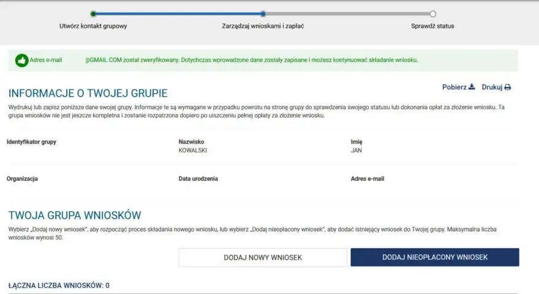This screenshot has height=294, width=539.
Task: Click the 'Nazwisko' field label
Action: coord(191,142)
